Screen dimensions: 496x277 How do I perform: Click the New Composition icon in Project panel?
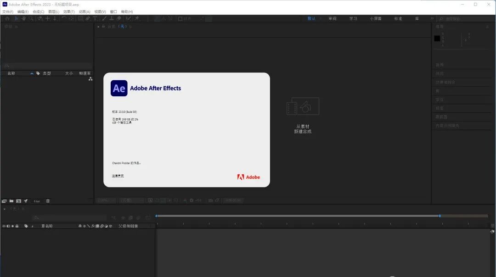click(x=19, y=201)
